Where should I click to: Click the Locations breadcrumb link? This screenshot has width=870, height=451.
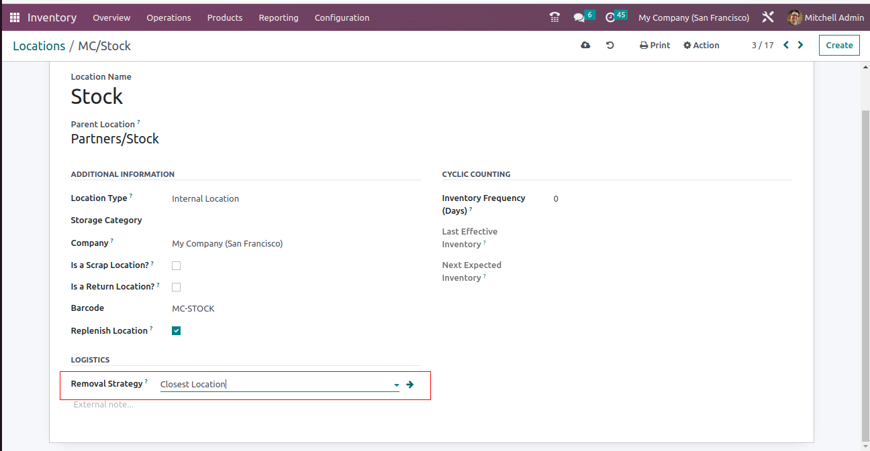39,46
